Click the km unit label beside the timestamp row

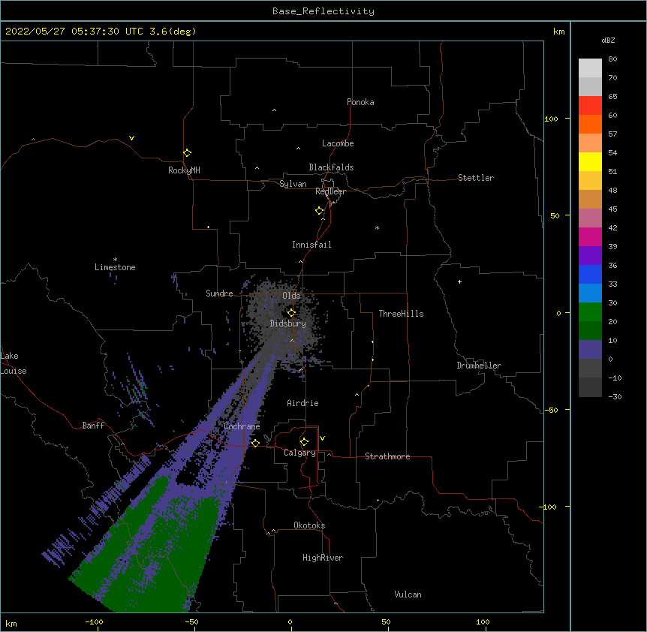(558, 32)
